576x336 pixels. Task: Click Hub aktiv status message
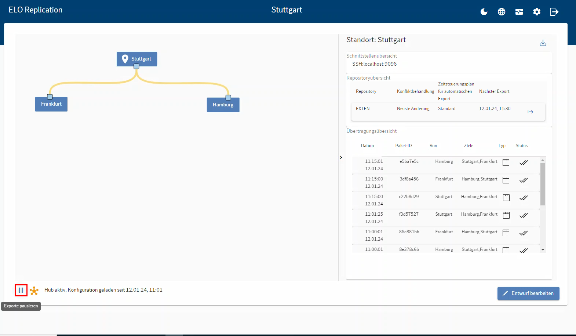(103, 290)
